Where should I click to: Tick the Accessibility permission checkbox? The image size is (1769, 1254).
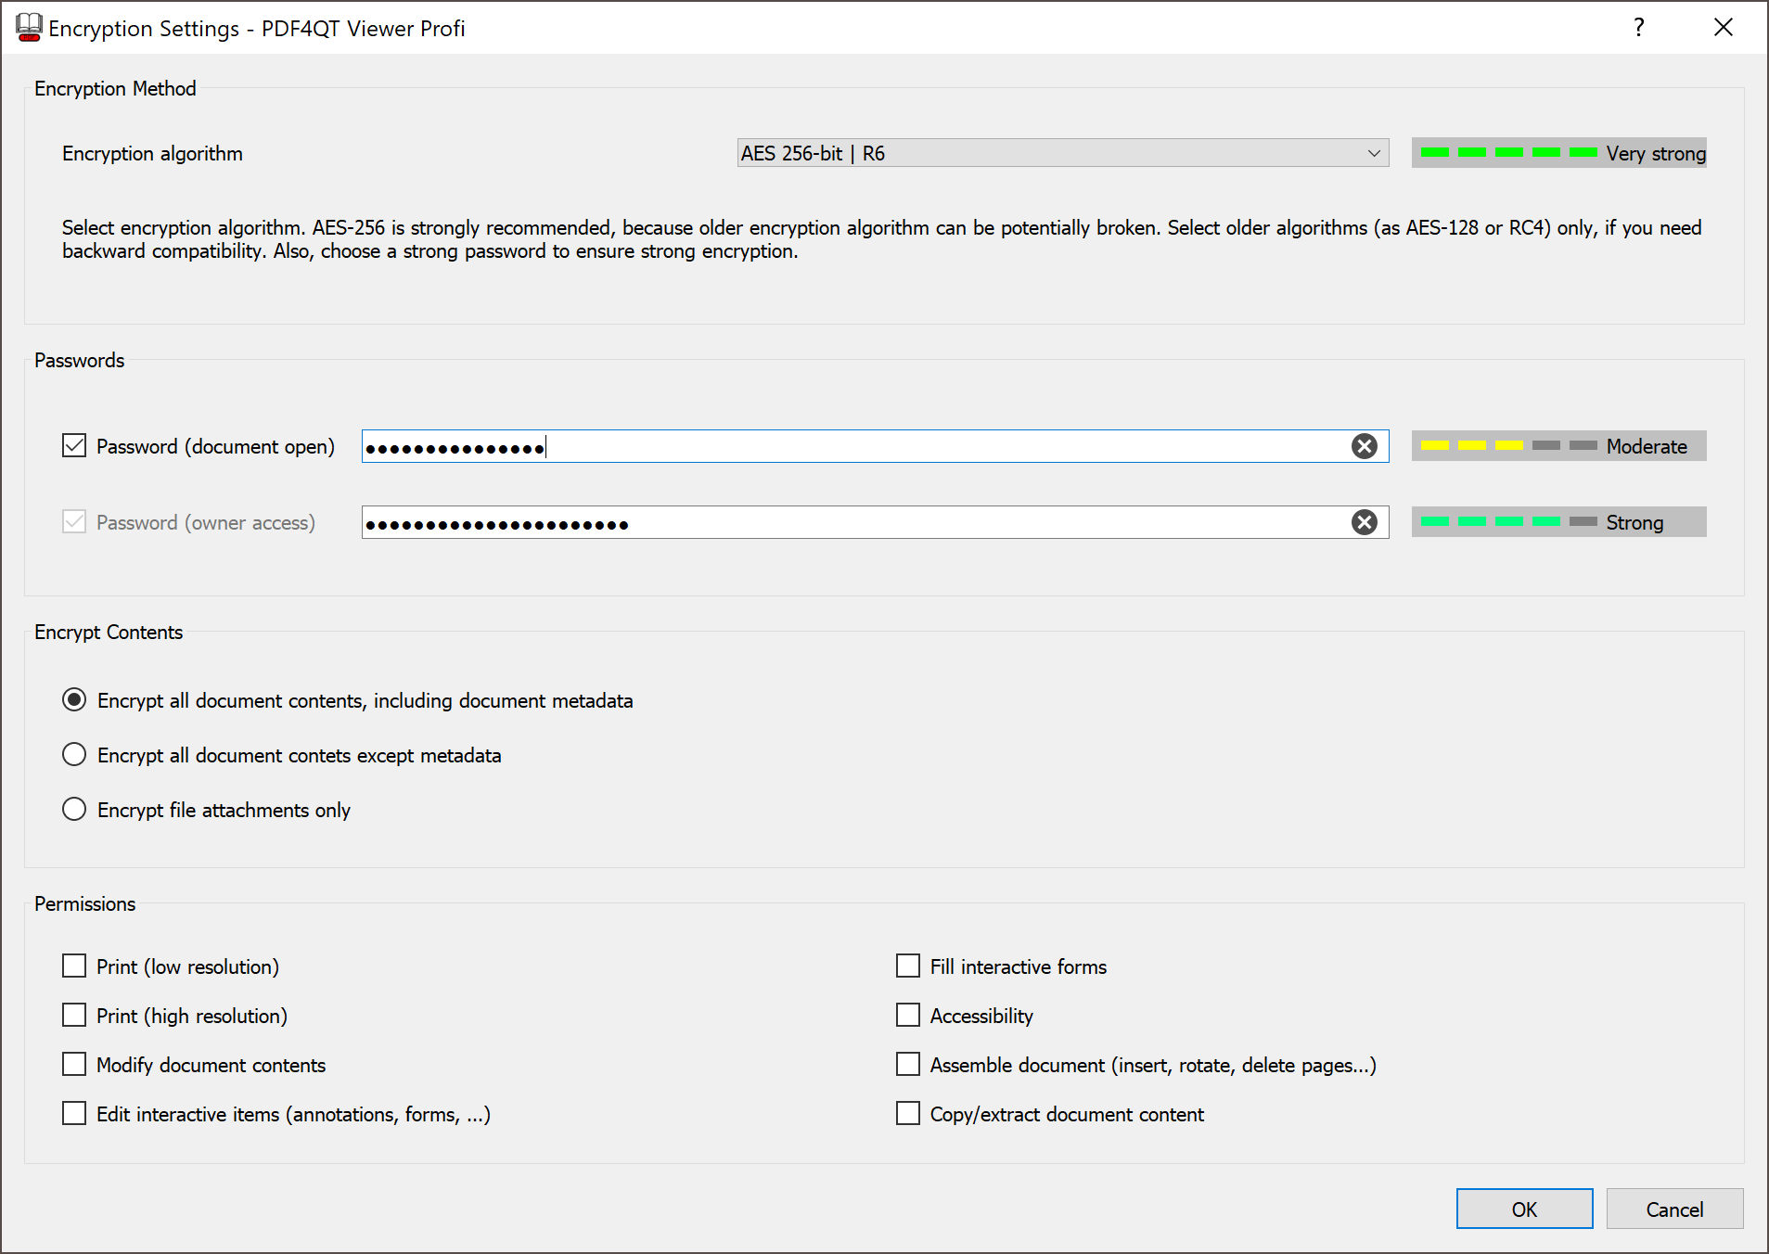pos(908,1016)
